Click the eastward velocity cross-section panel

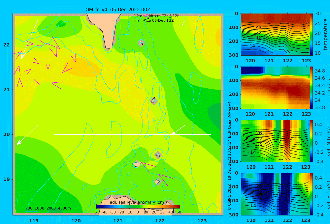(275, 194)
